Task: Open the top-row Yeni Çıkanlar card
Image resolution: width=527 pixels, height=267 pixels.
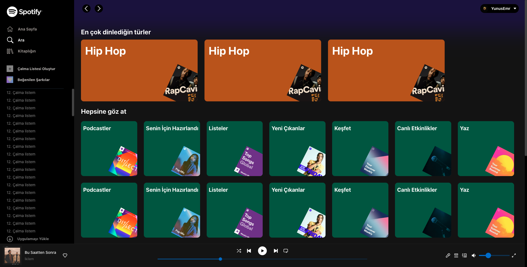Action: click(297, 149)
